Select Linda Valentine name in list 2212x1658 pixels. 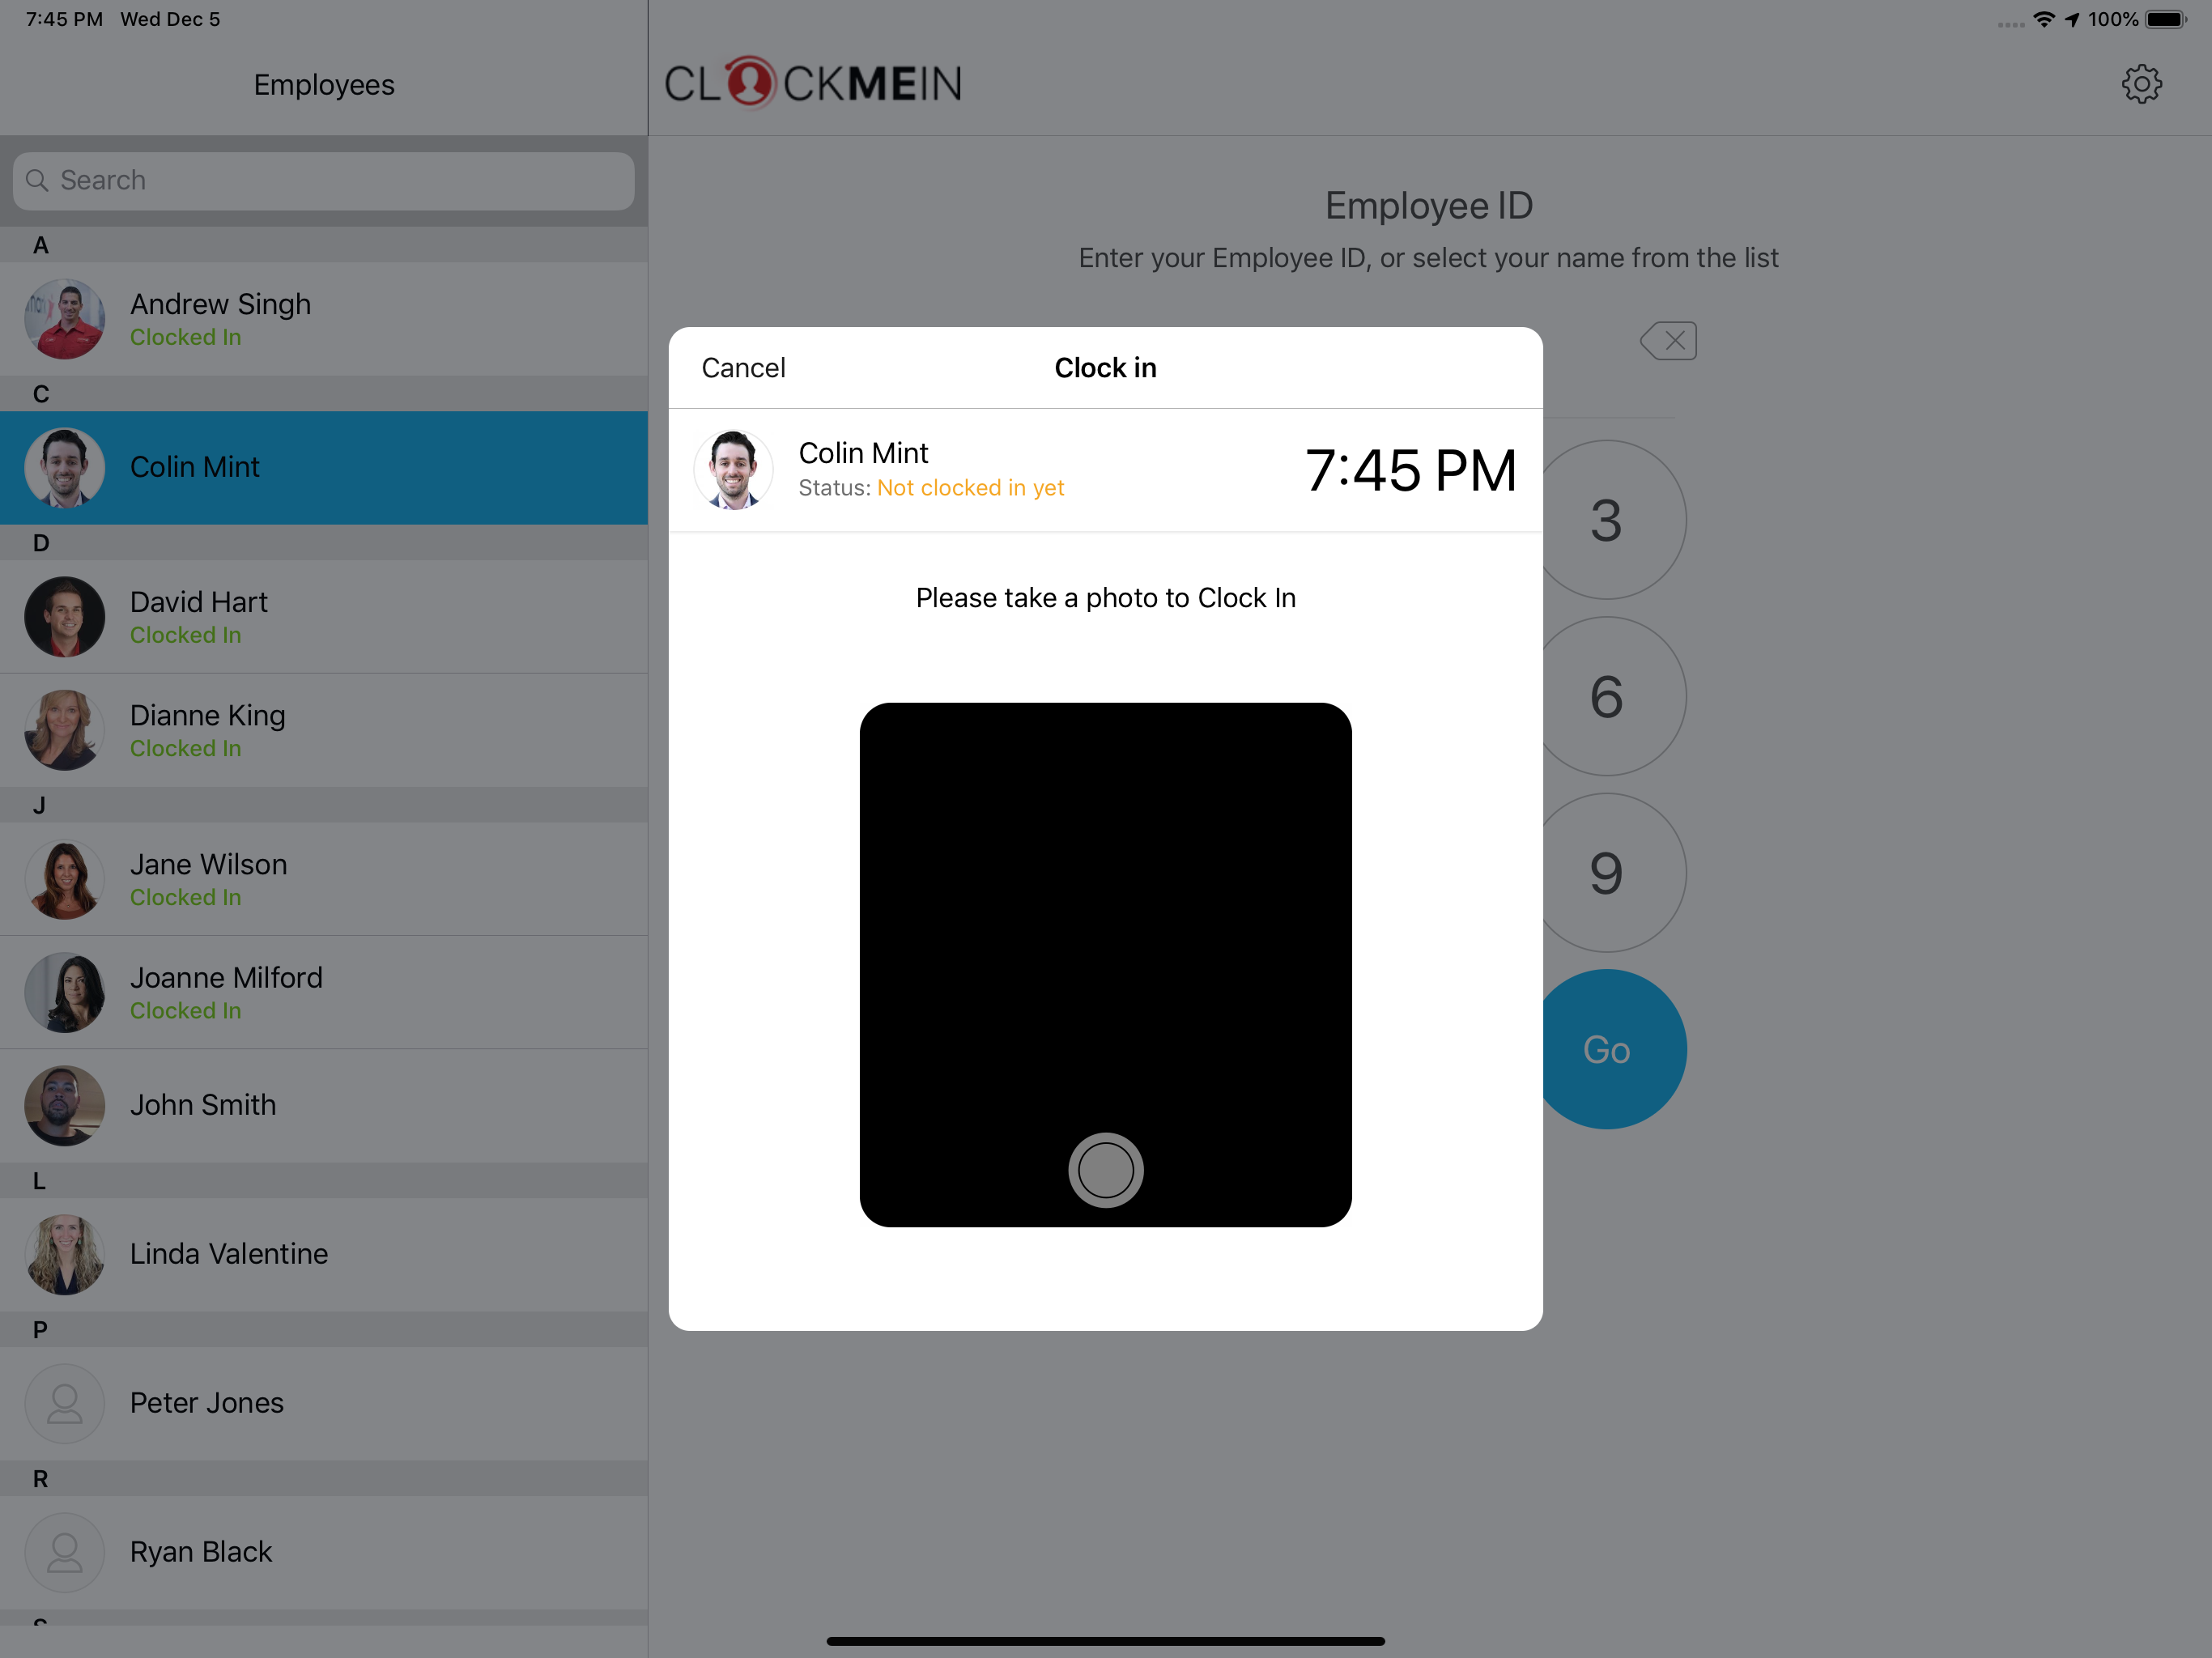coord(229,1253)
